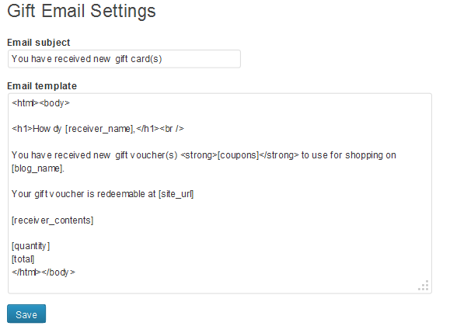
Task: Place cursor on closing </html></body> line
Action: [44, 272]
